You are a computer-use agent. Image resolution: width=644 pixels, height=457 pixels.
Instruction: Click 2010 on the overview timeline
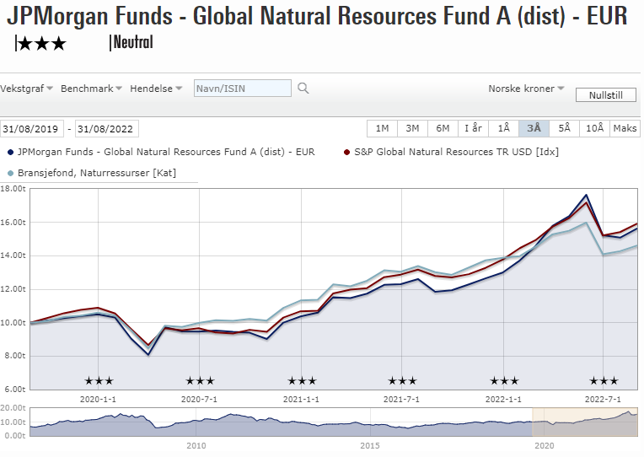(196, 445)
